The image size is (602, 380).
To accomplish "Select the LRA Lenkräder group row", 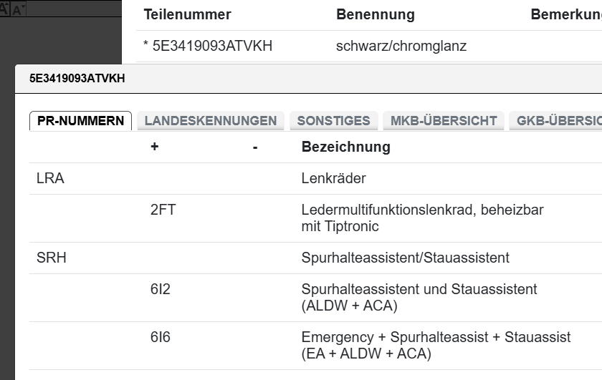I will point(50,179).
